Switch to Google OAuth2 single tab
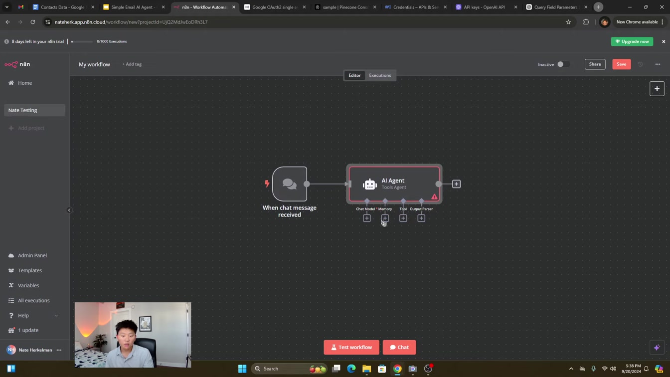Screen dimensions: 670x377 [x=275, y=7]
